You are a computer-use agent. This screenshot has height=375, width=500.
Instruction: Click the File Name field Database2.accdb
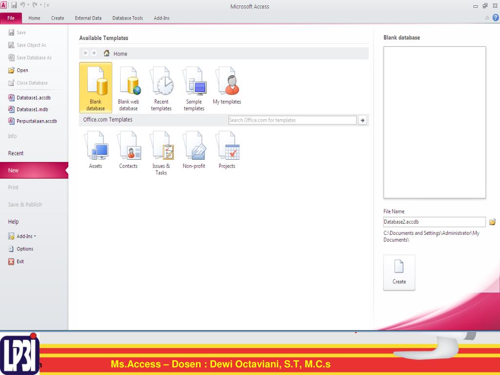tap(434, 222)
